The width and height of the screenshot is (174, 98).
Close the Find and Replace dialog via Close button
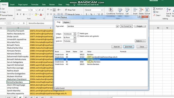142,47
